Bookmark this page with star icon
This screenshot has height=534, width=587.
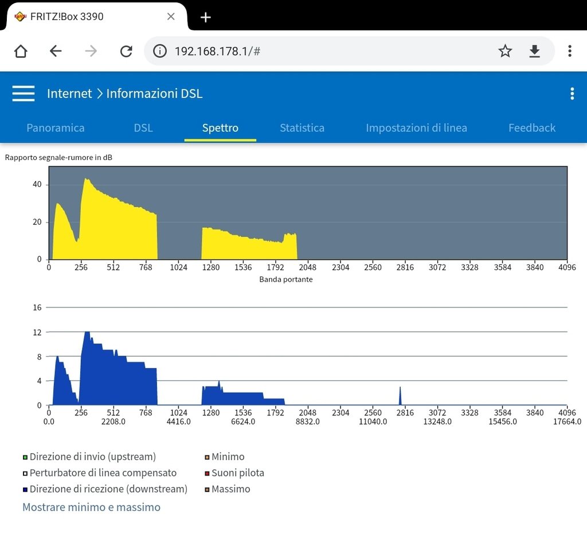tap(504, 52)
